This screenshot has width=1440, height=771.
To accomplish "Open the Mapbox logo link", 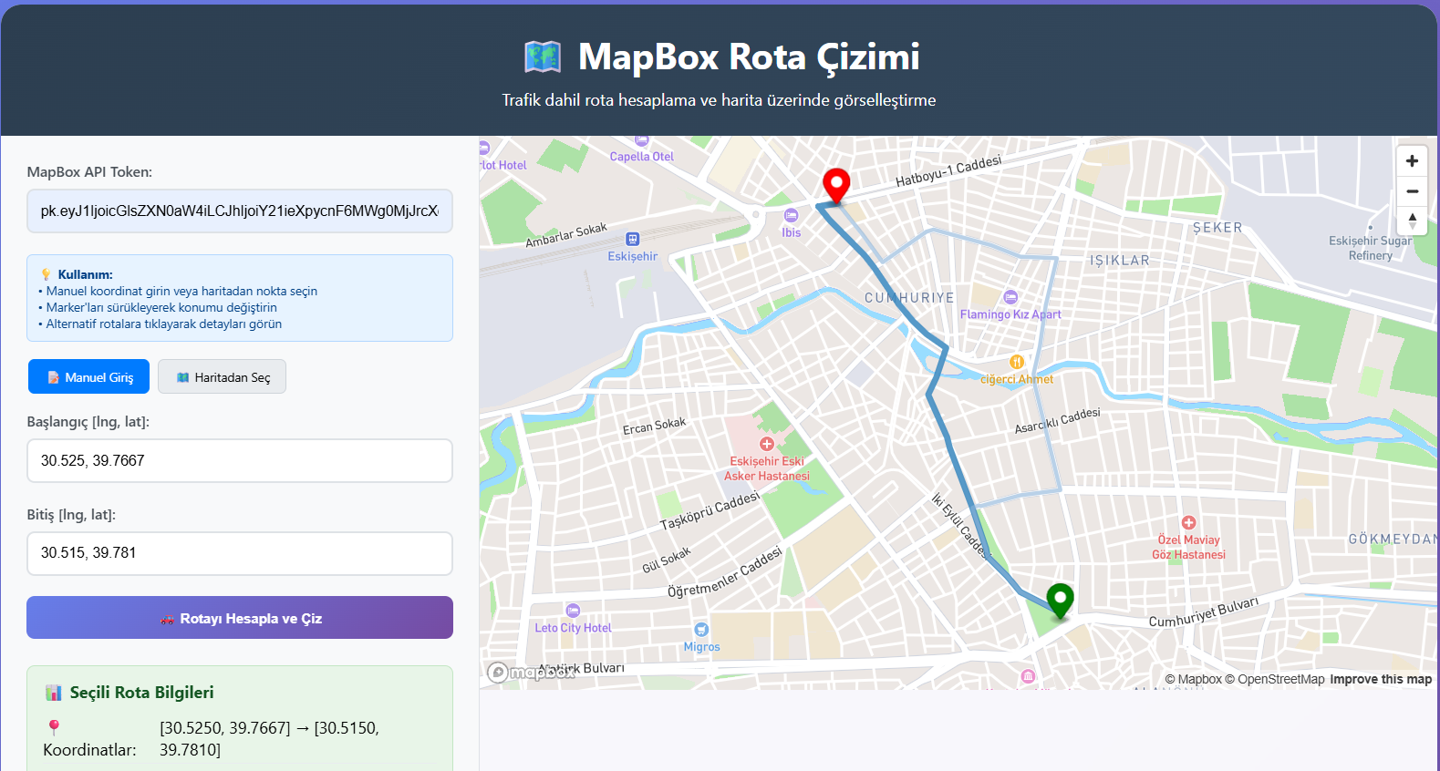I will pyautogui.click(x=532, y=673).
